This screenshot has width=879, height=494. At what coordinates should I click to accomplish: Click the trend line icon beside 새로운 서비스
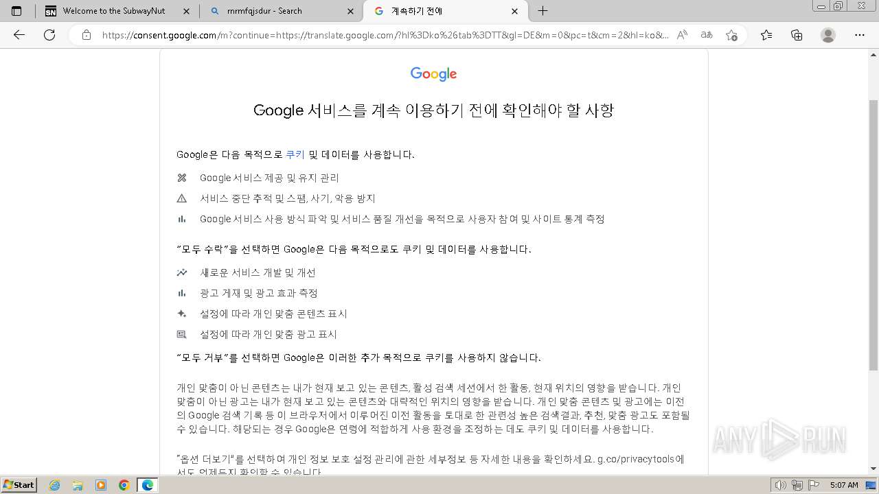coord(182,272)
